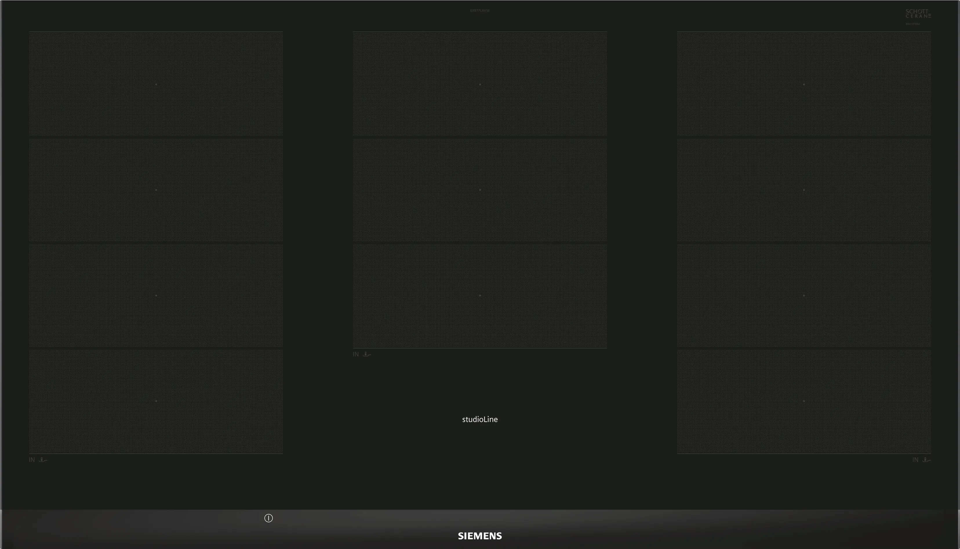Tap center dot of the left column bottom zone

pyautogui.click(x=156, y=401)
